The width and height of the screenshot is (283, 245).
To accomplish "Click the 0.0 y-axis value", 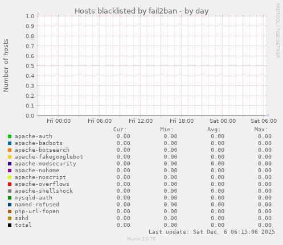I will 30,115.
